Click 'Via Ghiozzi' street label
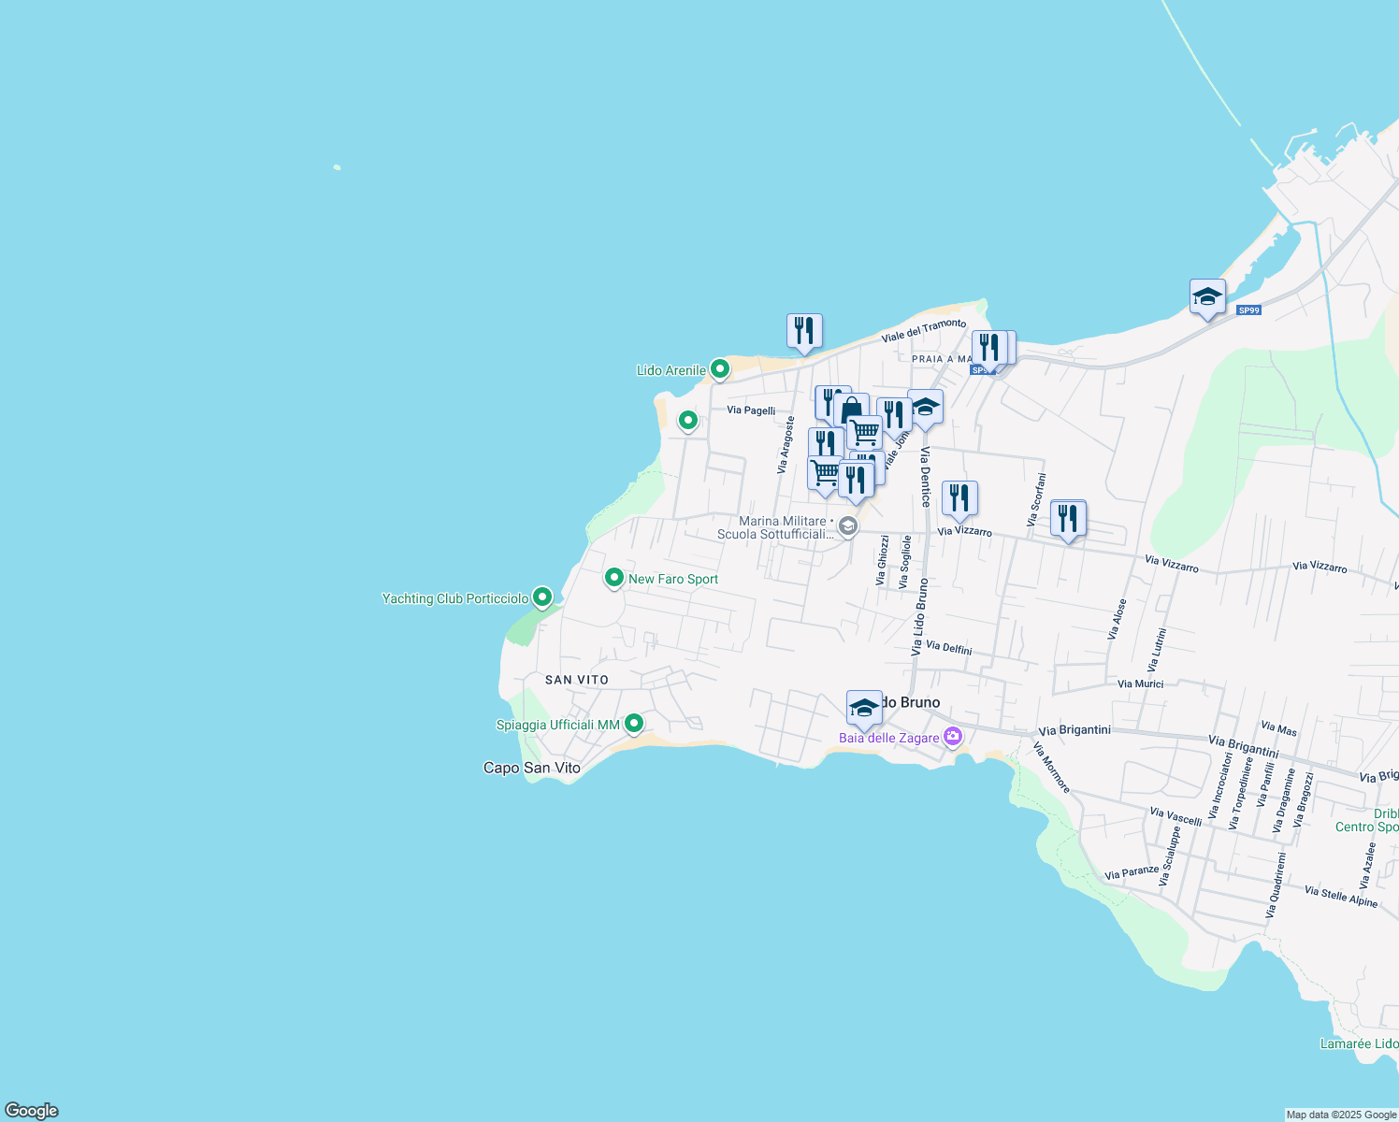 pos(882,560)
